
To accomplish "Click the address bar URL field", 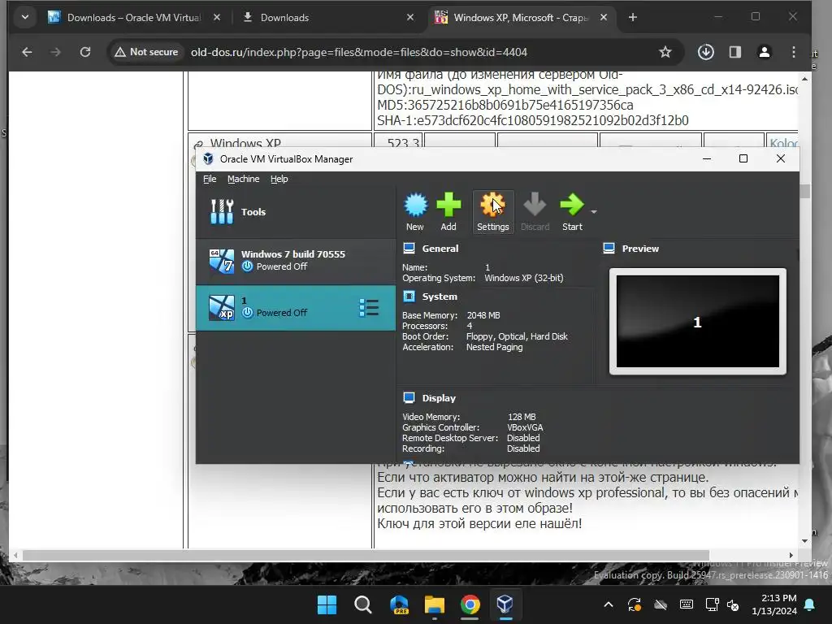I will (x=358, y=52).
